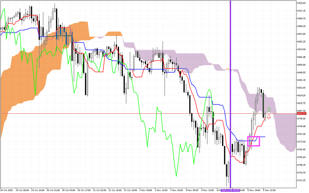This screenshot has height=193, width=309.
Task: Click the 3 Nov 20:00 time axis label
Action: click(x=176, y=191)
